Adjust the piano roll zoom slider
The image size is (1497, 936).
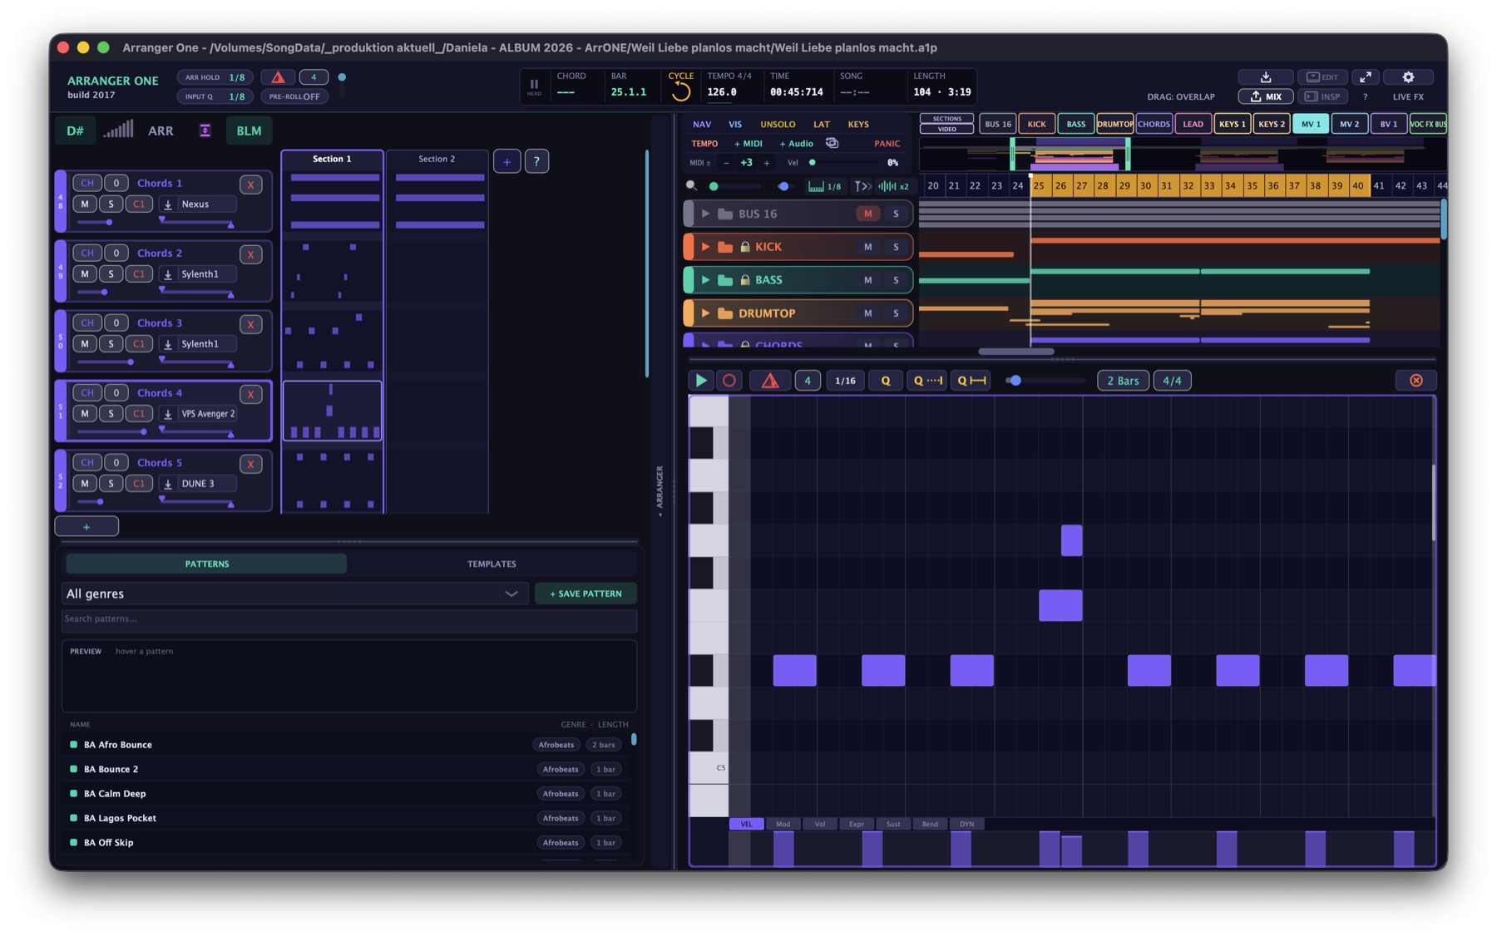(x=1045, y=381)
